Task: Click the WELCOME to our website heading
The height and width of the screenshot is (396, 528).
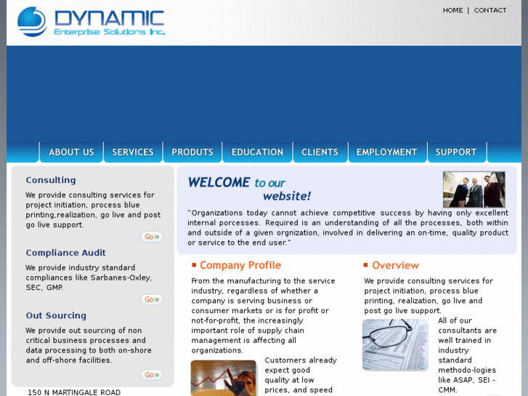Action: 249,189
